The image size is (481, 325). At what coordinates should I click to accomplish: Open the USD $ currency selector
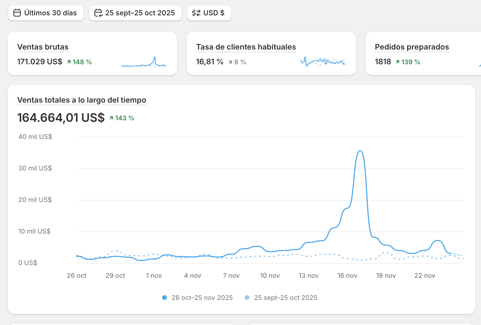coord(209,13)
